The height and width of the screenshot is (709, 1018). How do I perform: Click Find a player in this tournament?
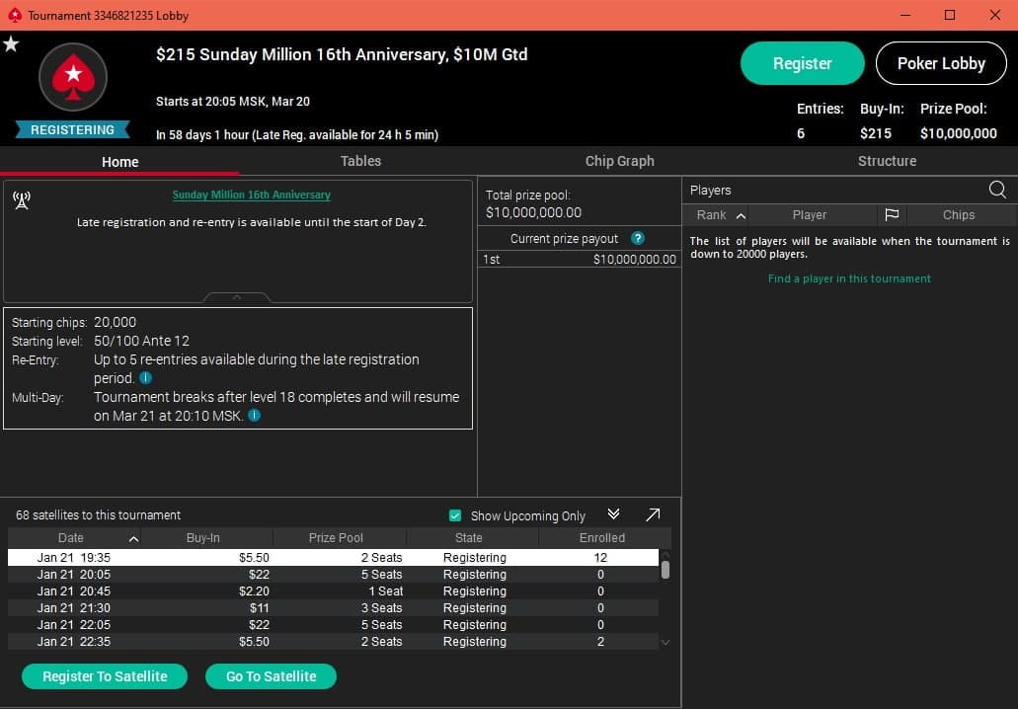pyautogui.click(x=849, y=278)
